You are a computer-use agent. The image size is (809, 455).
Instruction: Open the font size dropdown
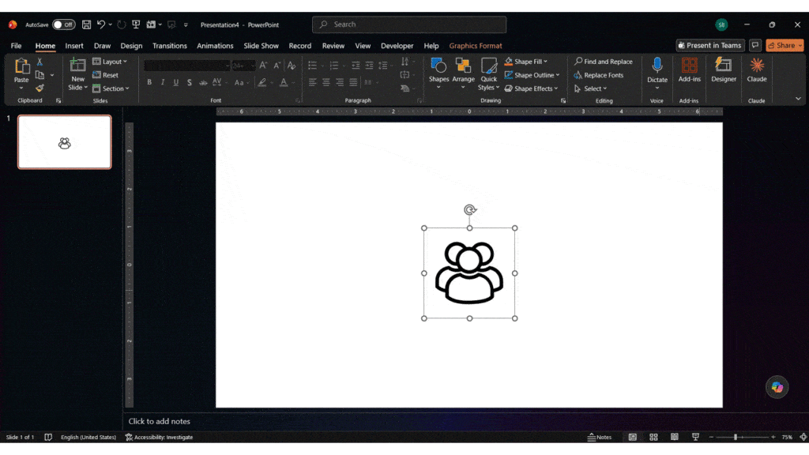(x=252, y=66)
